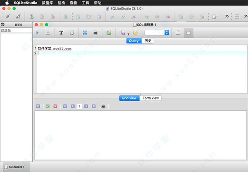248x172 pixels.
Task: Switch to the Query tab
Action: (x=134, y=41)
